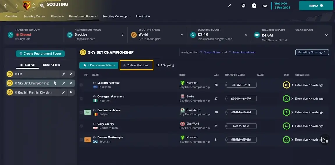
Task: Switch to the COMPLETED focus list
Action: tap(52, 65)
